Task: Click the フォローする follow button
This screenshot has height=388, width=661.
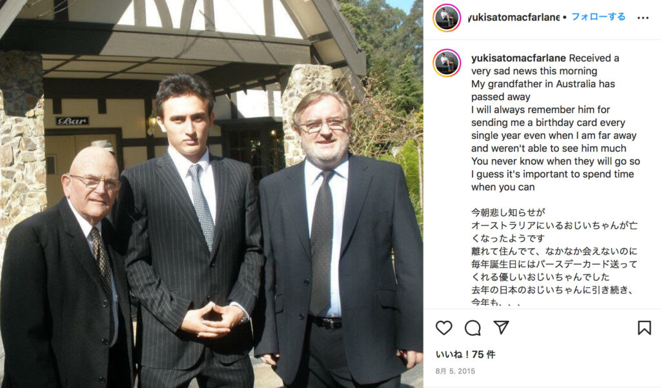Action: tap(598, 17)
